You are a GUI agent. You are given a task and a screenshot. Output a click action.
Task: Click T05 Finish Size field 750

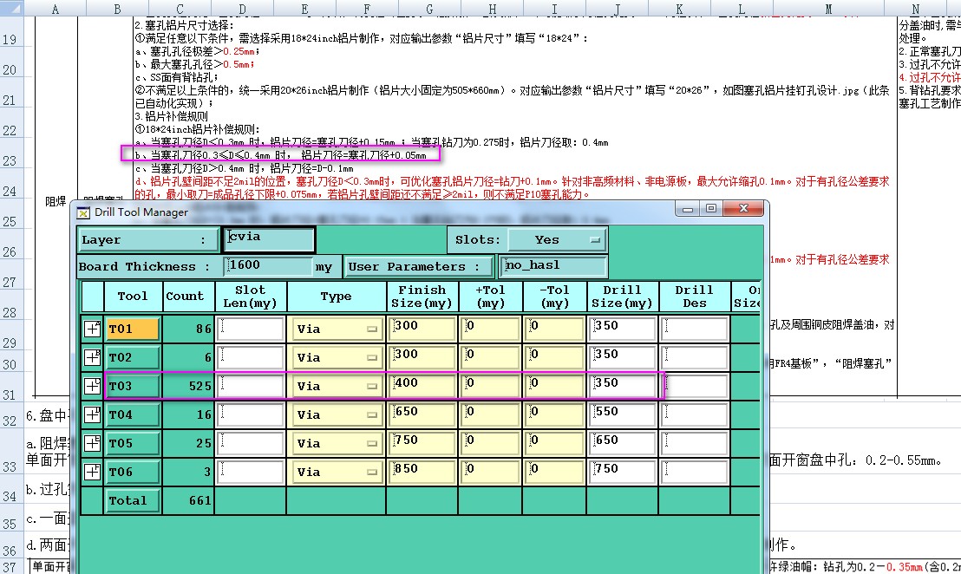click(422, 443)
